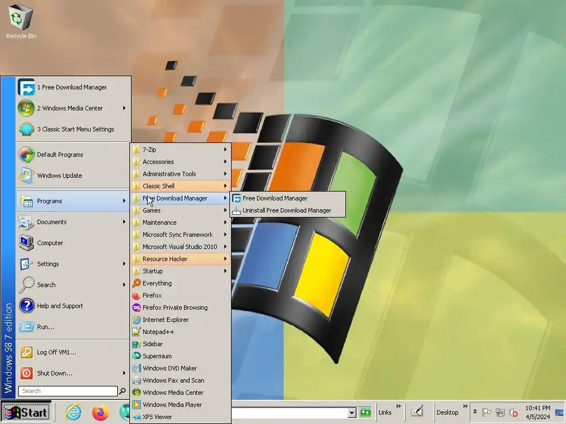Expand the 7-Zip program folder

181,150
